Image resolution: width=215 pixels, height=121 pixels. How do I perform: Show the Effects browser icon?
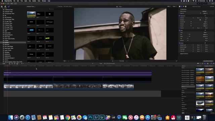pos(211,64)
